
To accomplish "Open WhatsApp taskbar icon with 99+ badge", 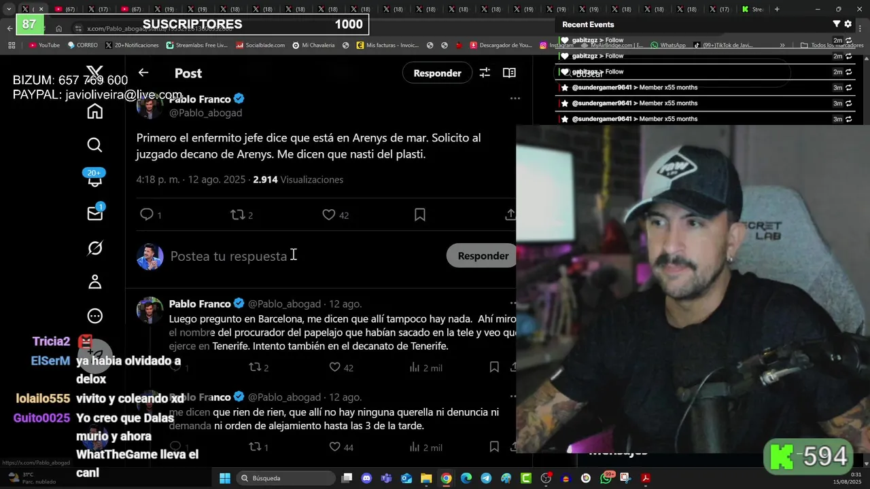I will (606, 478).
